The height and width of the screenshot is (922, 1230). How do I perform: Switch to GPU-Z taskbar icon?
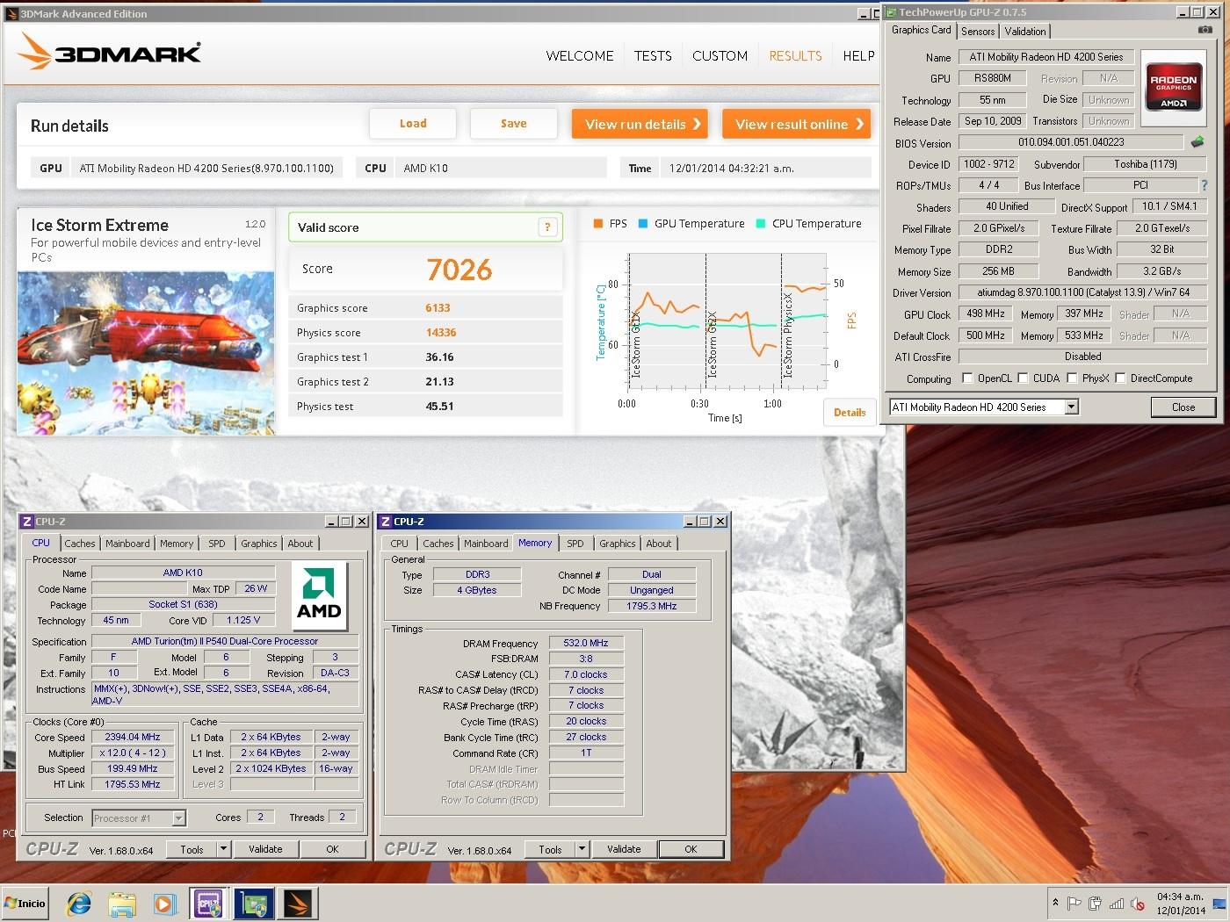[253, 903]
